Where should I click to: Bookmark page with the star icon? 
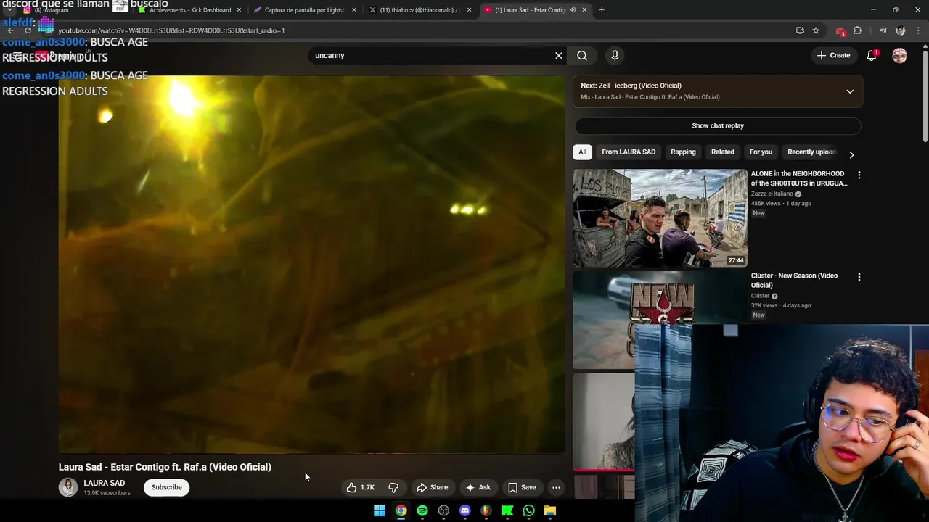816,30
